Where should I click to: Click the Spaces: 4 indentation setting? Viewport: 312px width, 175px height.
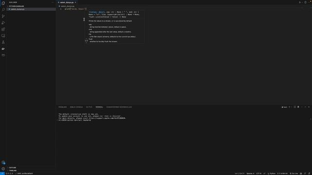point(250,174)
